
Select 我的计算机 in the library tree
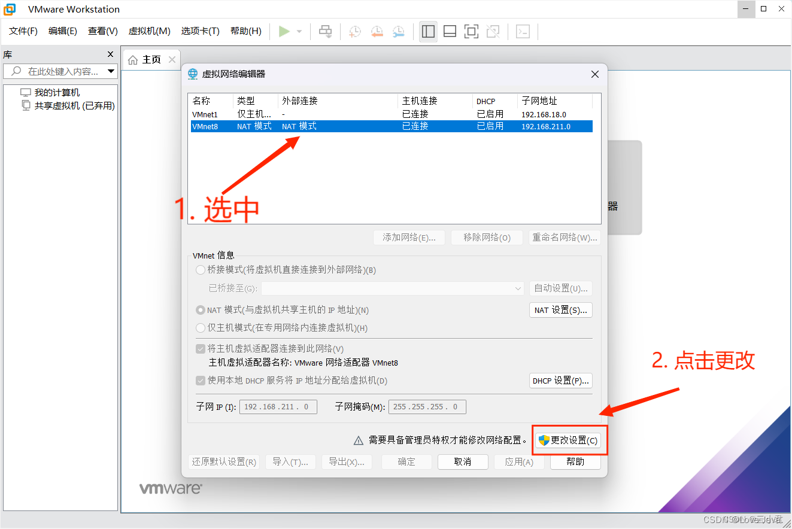coord(57,93)
